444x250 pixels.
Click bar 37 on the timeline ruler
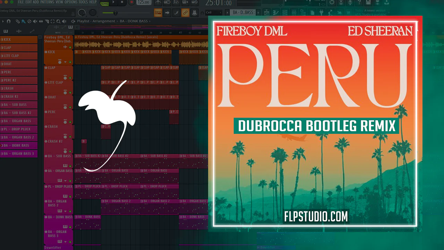(142, 32)
